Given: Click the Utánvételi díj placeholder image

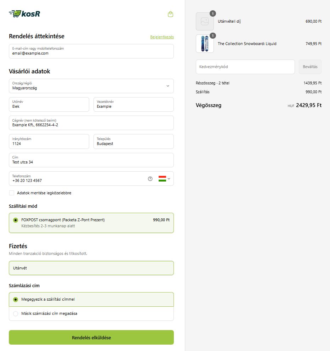Looking at the screenshot, I should click(x=205, y=21).
